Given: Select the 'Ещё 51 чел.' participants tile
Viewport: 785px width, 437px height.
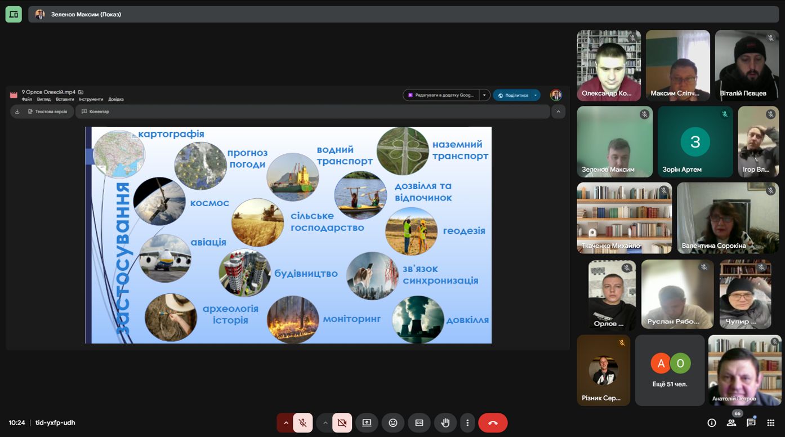Looking at the screenshot, I should pyautogui.click(x=670, y=371).
